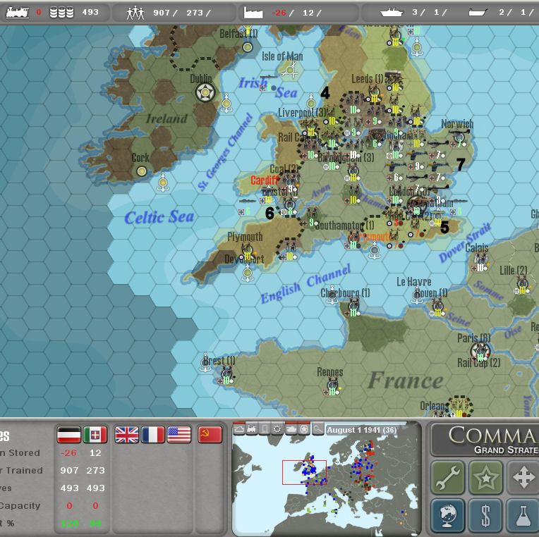
Task: Click the port anchor south of Cork
Action: click(x=163, y=182)
